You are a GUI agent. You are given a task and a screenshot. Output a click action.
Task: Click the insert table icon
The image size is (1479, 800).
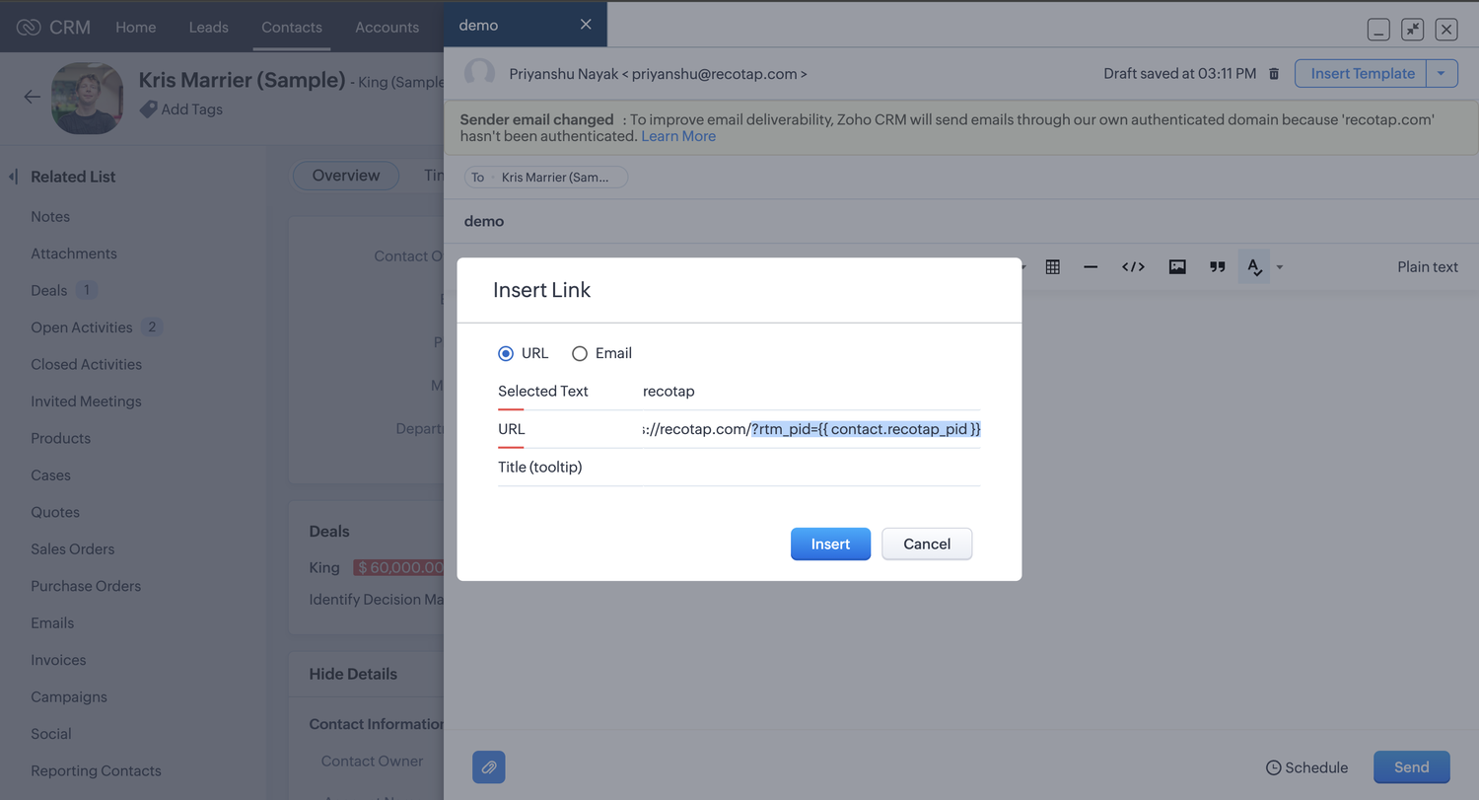coord(1053,266)
